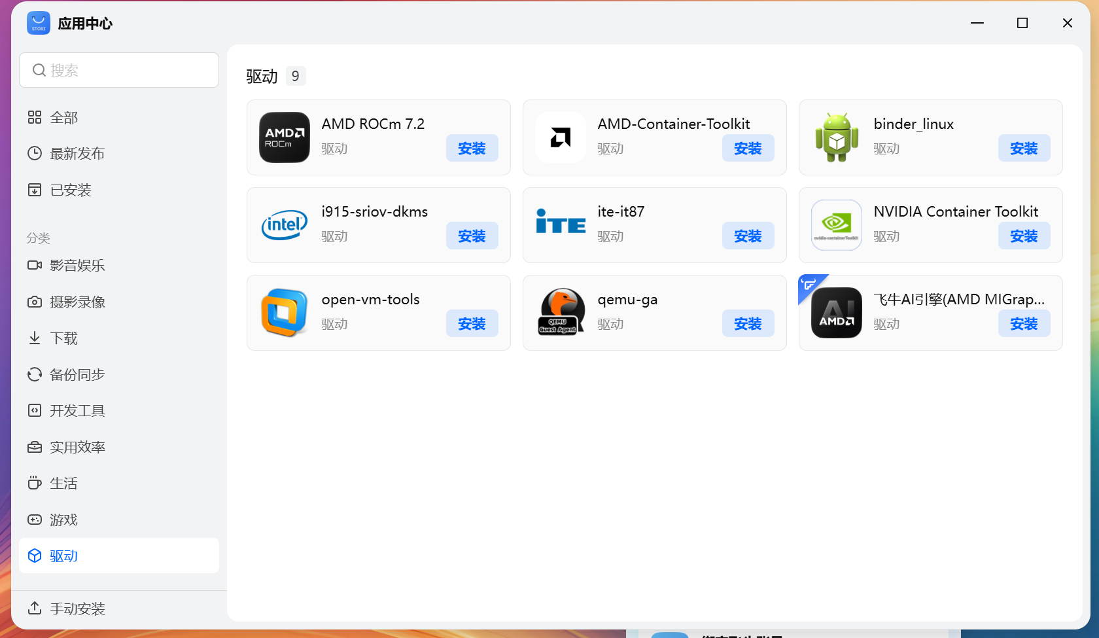Image resolution: width=1099 pixels, height=638 pixels.
Task: Click the AMD ROCm 7.2 app icon
Action: tap(284, 137)
